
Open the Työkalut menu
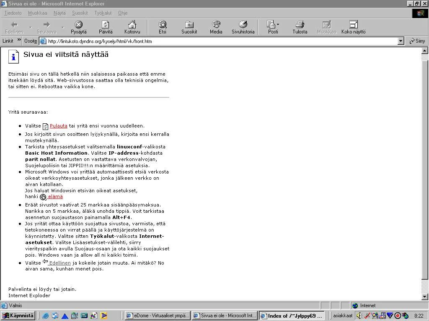pos(103,13)
